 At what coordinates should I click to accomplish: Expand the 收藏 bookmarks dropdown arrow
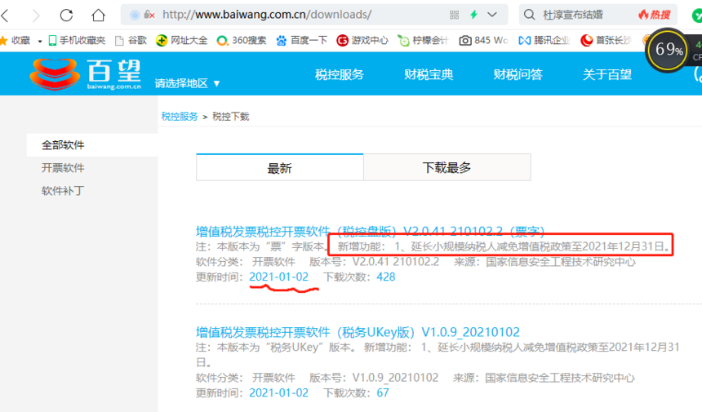pyautogui.click(x=38, y=40)
